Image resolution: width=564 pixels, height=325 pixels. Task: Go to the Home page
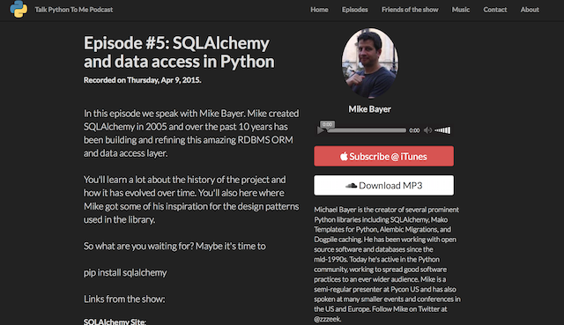tap(319, 10)
